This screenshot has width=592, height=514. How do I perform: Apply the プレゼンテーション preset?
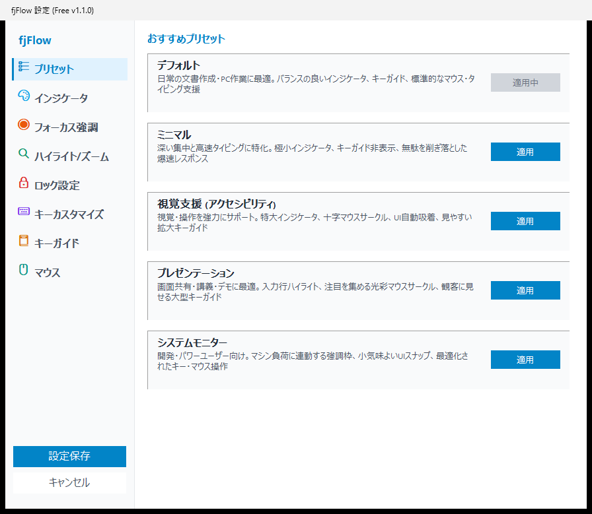tap(525, 290)
